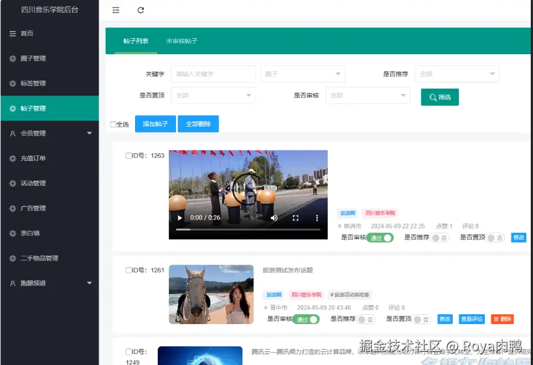Mute the video using the volume icon
Viewport: 533px width, 365px height.
click(x=273, y=218)
